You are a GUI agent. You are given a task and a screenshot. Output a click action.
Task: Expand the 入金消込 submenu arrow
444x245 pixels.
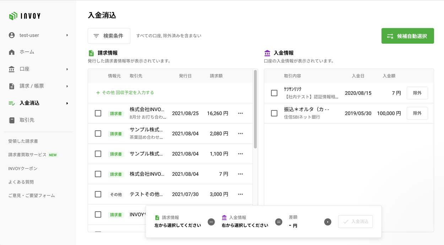click(x=67, y=103)
